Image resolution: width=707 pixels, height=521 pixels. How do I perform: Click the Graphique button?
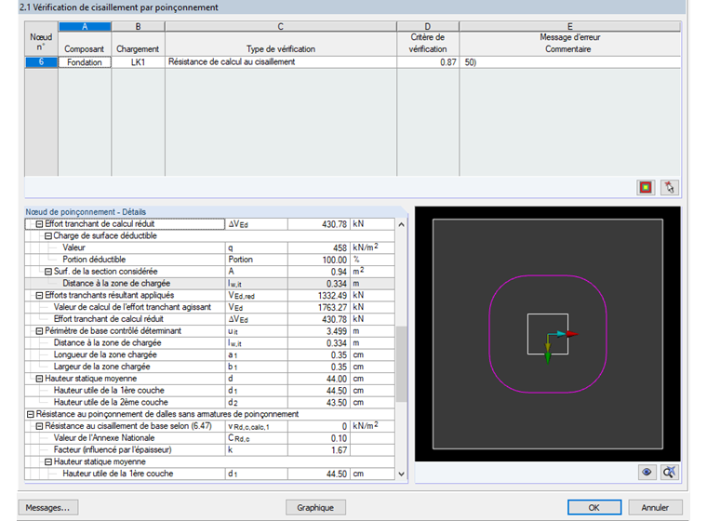pos(315,507)
